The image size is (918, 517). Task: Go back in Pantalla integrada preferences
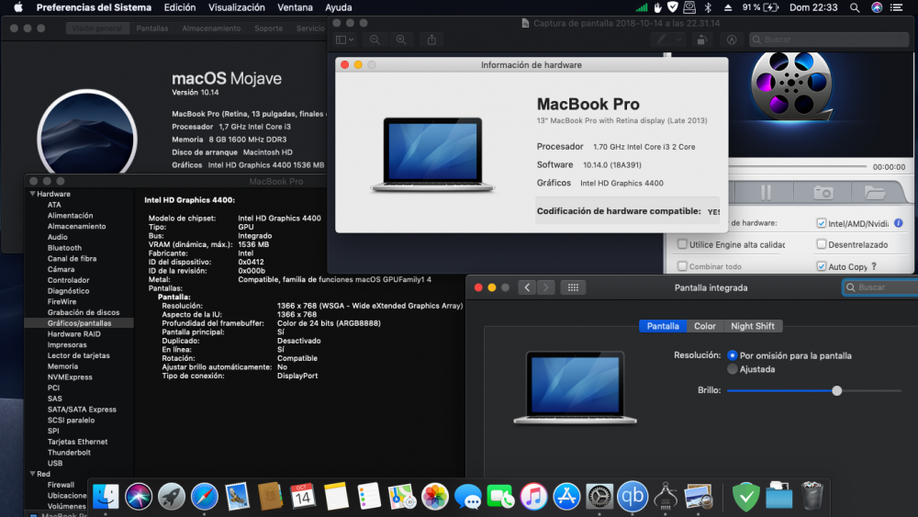[x=527, y=287]
